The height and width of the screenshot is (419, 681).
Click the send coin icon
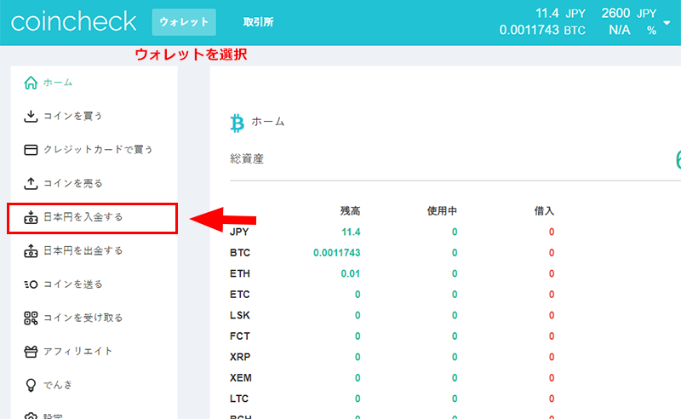pyautogui.click(x=31, y=284)
